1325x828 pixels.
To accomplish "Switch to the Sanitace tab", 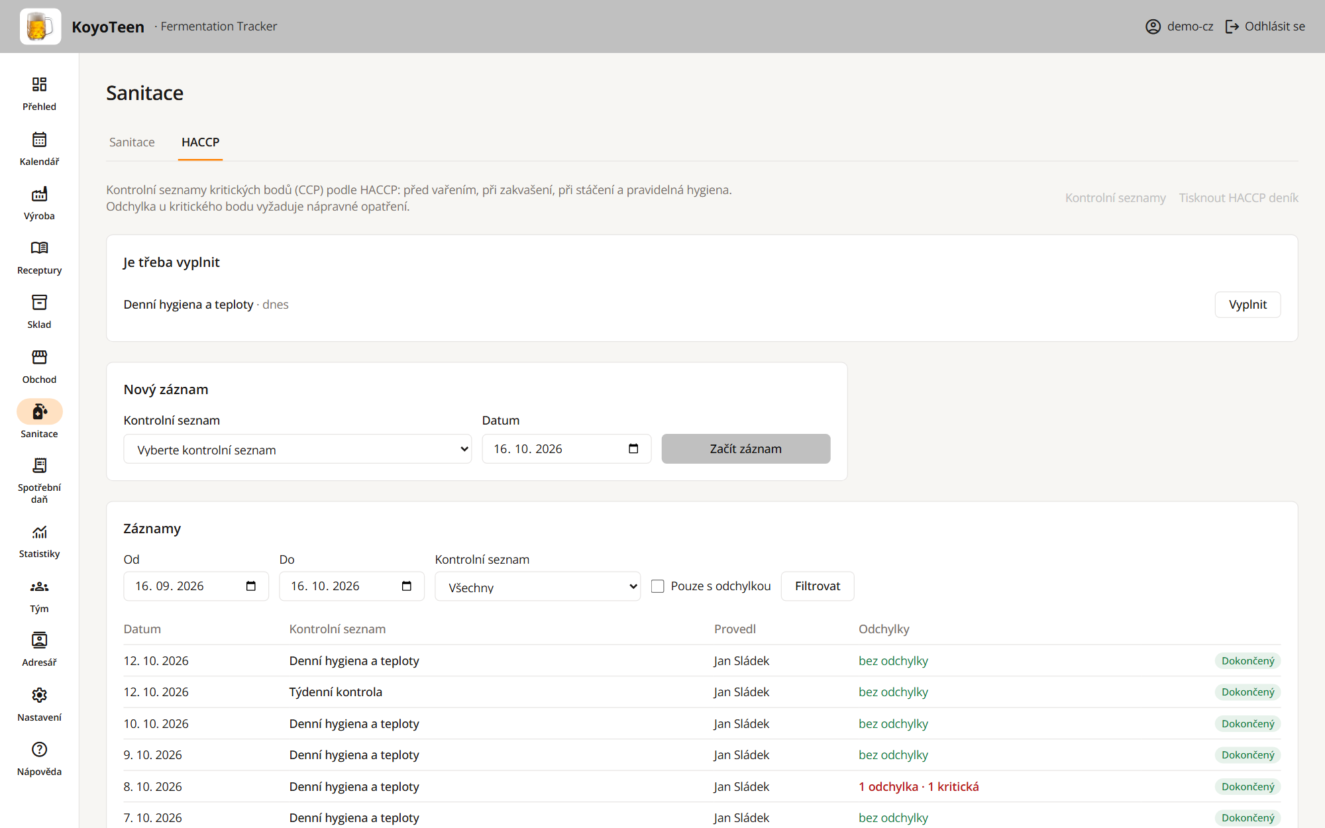I will coord(132,142).
